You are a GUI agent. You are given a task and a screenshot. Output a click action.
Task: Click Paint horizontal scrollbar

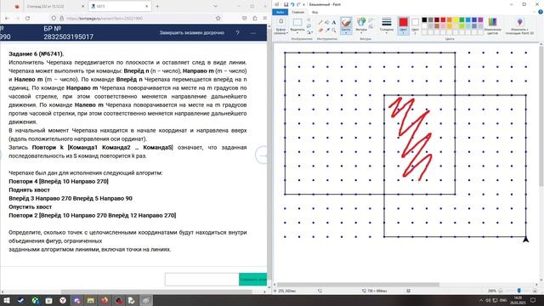tap(357, 285)
